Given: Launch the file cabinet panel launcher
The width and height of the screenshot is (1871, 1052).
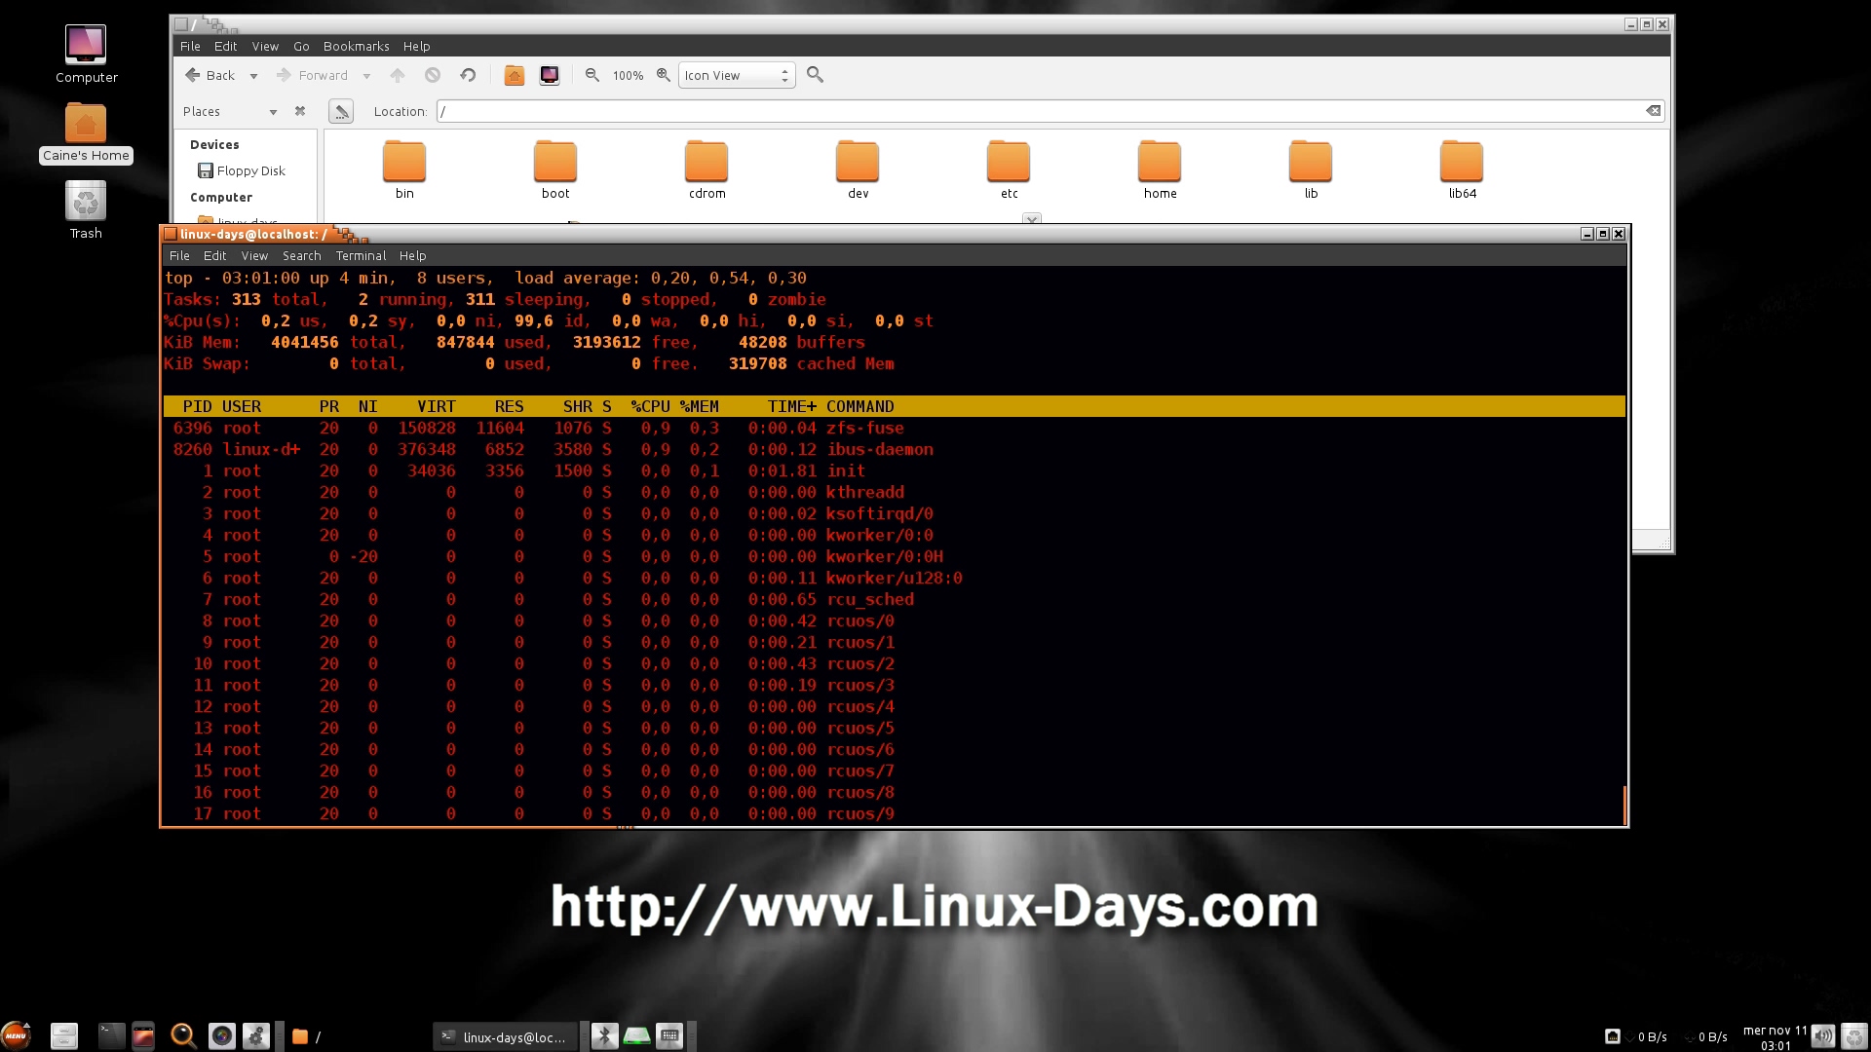Looking at the screenshot, I should coord(63,1036).
